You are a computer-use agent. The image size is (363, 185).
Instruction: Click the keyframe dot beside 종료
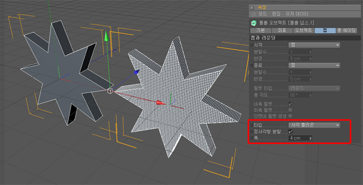pos(251,65)
